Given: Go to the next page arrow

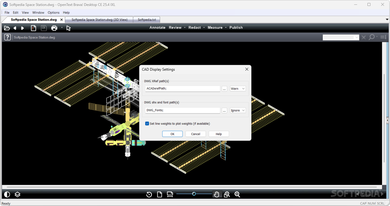Looking at the screenshot, I should coord(23,28).
